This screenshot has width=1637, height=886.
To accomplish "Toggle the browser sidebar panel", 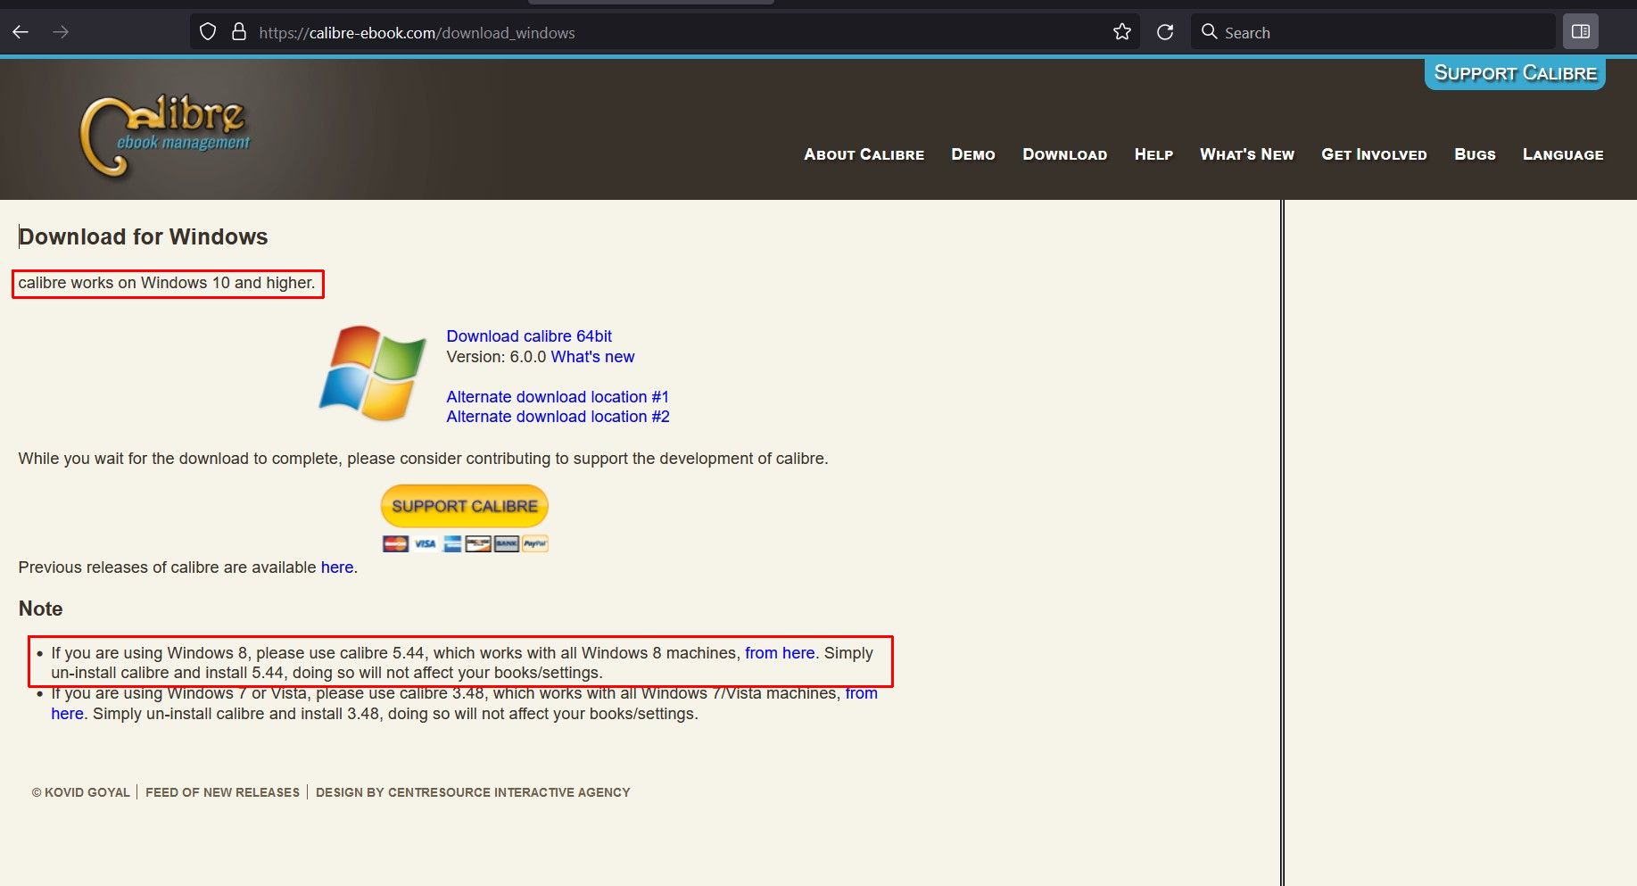I will 1580,32.
